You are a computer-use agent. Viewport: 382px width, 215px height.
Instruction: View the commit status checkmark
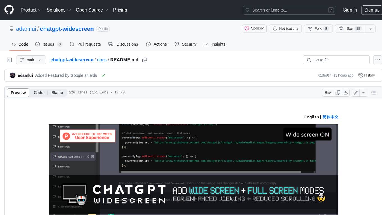[103, 75]
